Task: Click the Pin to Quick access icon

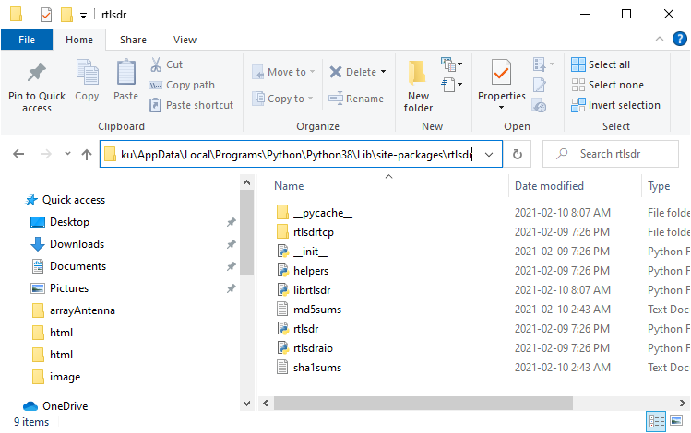Action: (37, 73)
